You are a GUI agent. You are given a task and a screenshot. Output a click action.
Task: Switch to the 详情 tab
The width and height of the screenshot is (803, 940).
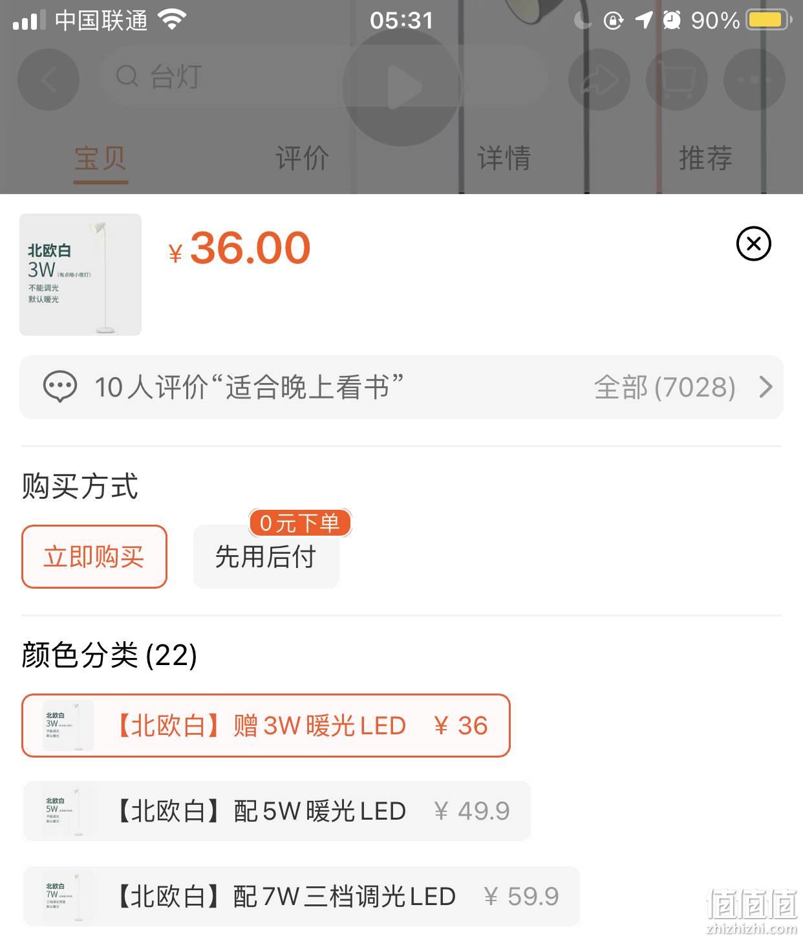(504, 158)
